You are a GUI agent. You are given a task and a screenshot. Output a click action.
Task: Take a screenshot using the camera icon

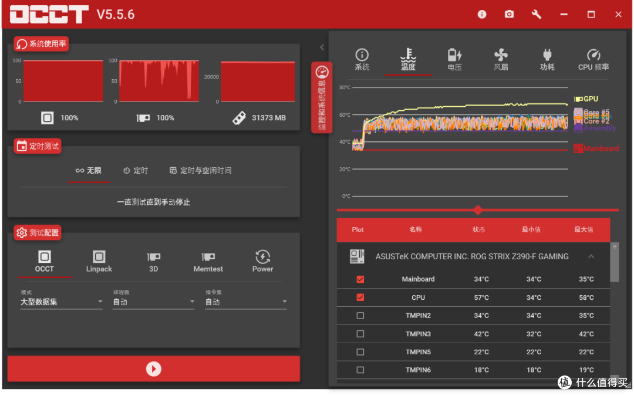tap(509, 14)
